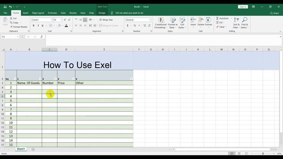Image resolution: width=283 pixels, height=159 pixels.
Task: Switch to the Data tab
Action: (63, 13)
